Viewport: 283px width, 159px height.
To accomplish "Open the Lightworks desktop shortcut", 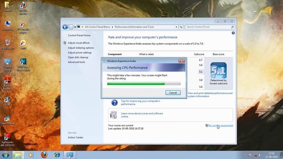I will click(8, 140).
